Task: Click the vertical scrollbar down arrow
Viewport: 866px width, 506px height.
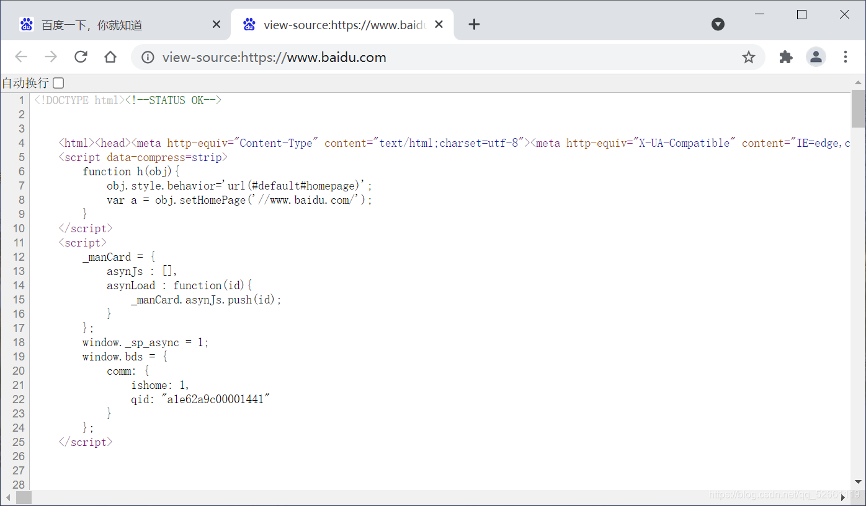Action: (859, 482)
